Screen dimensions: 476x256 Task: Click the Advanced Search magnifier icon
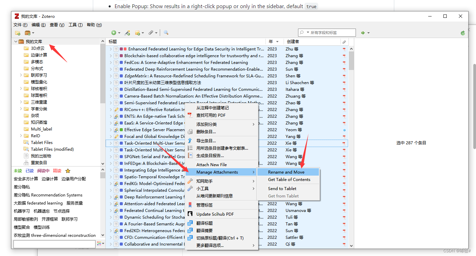(x=166, y=33)
